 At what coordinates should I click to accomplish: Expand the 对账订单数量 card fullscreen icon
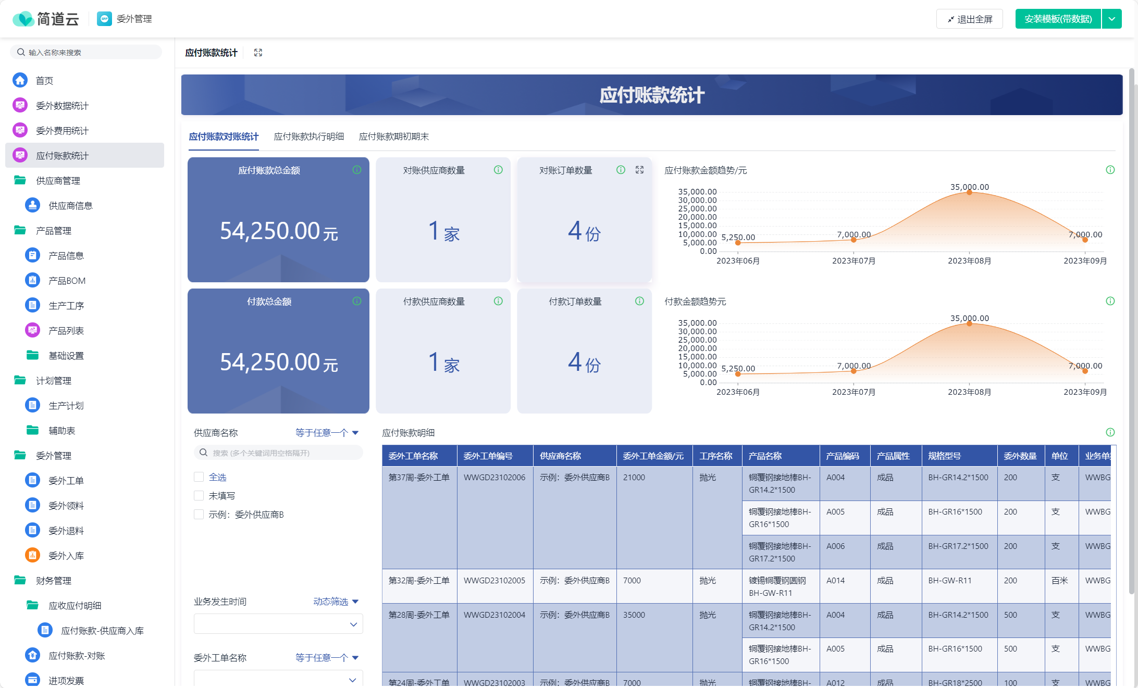click(x=639, y=170)
